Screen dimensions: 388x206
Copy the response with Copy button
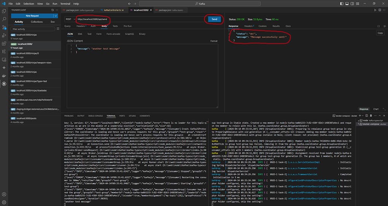380,33
